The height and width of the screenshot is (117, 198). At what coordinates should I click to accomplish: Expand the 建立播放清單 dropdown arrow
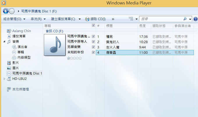(x=80, y=19)
